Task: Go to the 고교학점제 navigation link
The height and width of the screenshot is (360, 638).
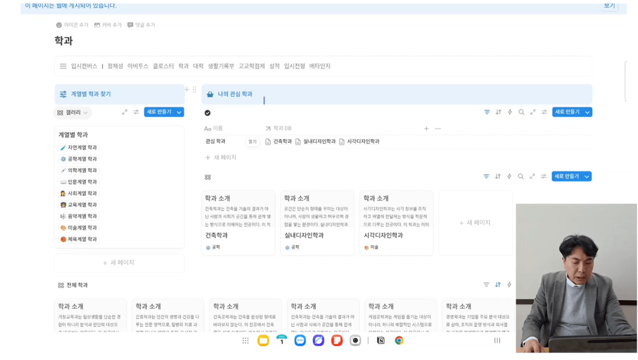Action: (x=251, y=66)
